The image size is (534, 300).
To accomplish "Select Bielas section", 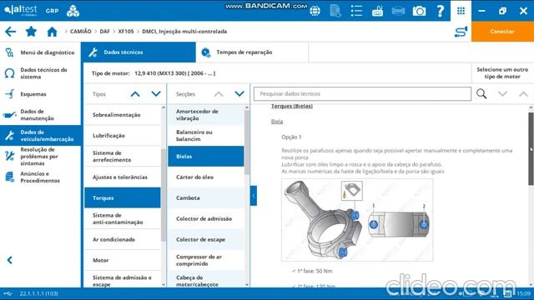I will (x=206, y=156).
